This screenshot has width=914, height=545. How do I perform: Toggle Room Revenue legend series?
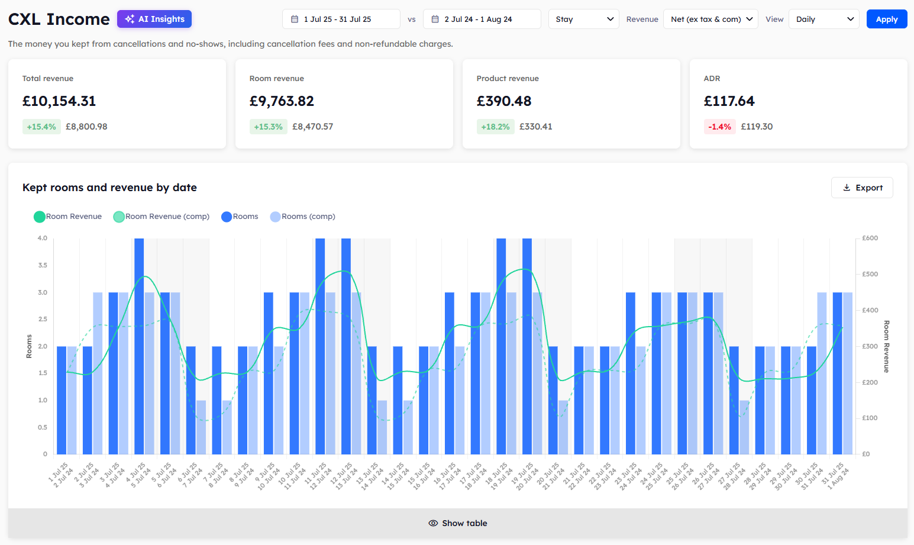pyautogui.click(x=68, y=217)
